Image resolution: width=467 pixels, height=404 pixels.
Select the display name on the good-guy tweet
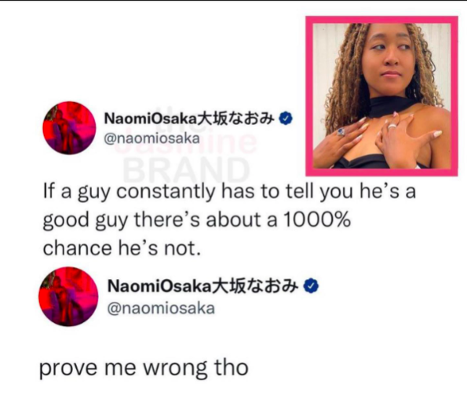pos(189,119)
